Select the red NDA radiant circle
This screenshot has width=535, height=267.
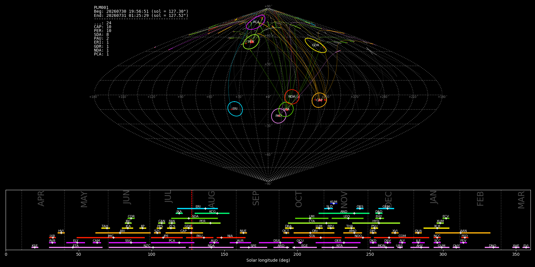tap(292, 97)
